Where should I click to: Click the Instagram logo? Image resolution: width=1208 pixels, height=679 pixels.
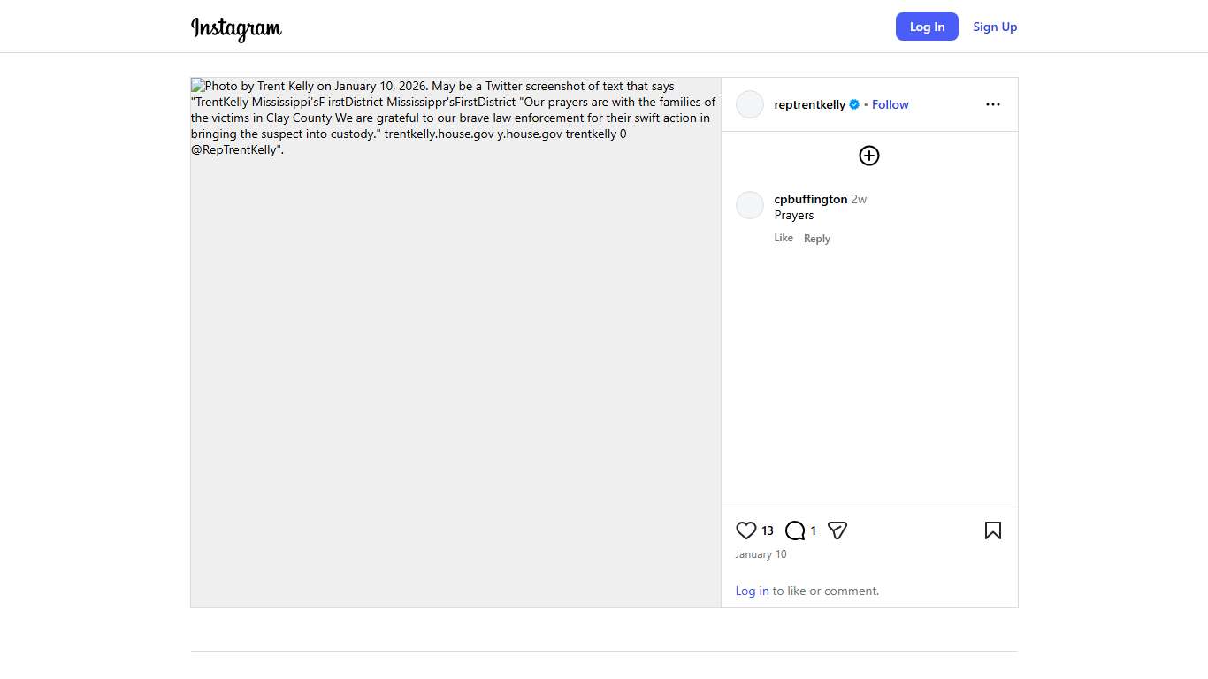[236, 28]
